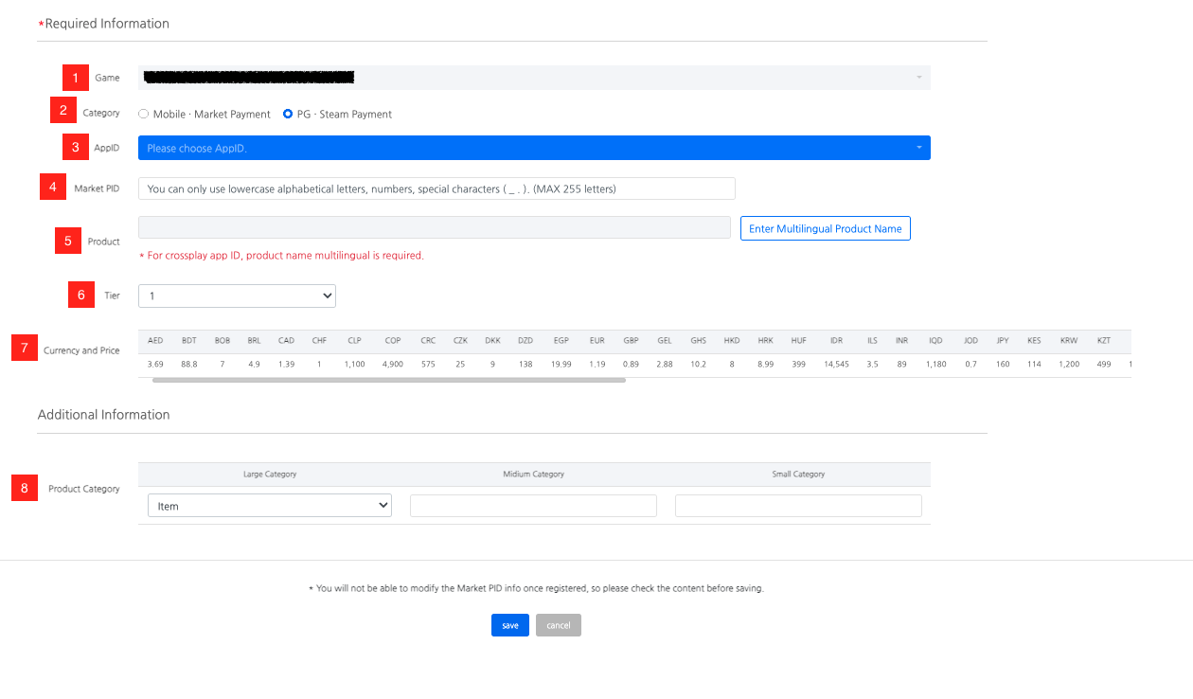
Task: Expand the Tier dropdown showing 1
Action: coord(237,296)
